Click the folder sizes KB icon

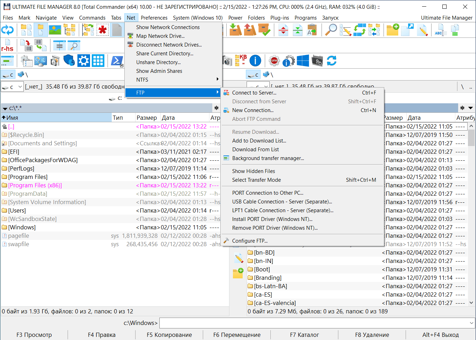pos(241,61)
